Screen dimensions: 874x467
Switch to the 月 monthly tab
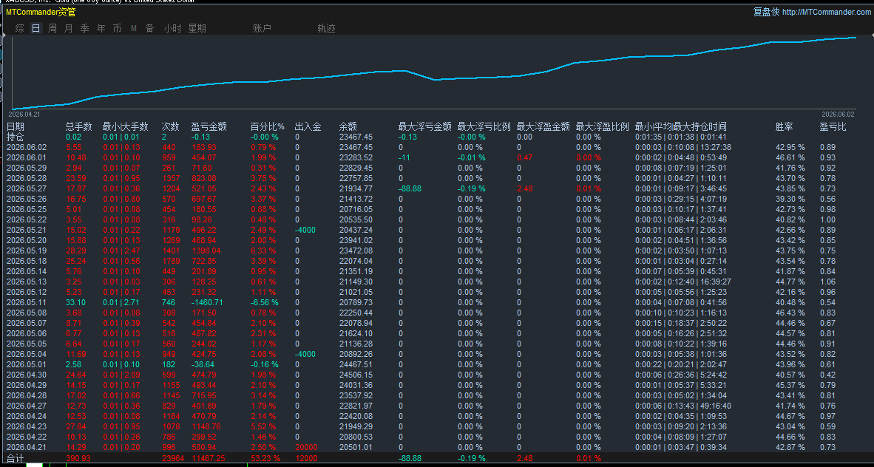pyautogui.click(x=69, y=28)
